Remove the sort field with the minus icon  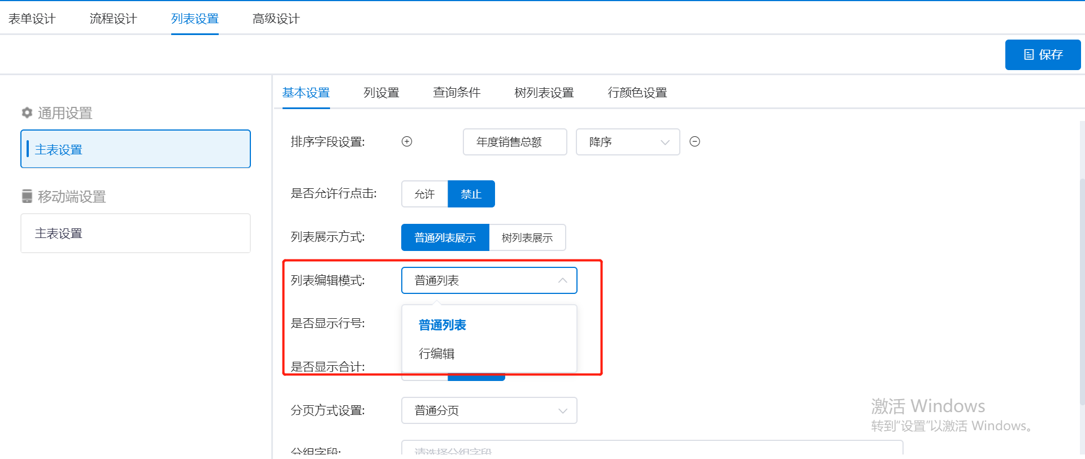tap(695, 141)
